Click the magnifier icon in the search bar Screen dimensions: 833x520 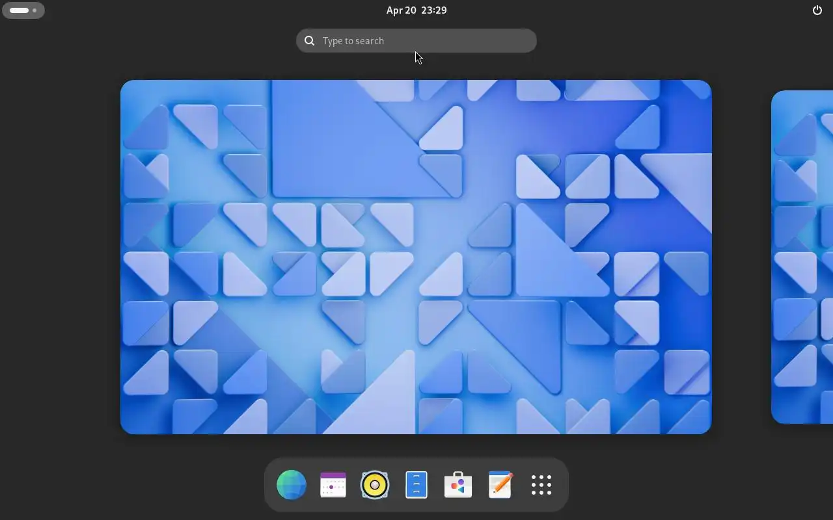pos(310,41)
